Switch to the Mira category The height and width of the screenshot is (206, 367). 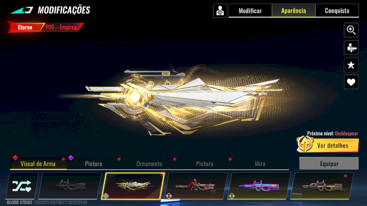260,164
